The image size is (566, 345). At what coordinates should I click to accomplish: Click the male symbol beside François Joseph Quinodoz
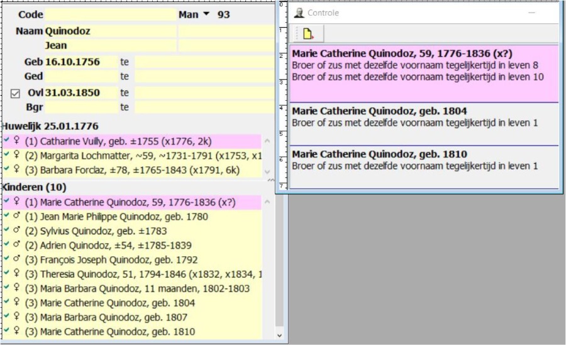click(16, 259)
